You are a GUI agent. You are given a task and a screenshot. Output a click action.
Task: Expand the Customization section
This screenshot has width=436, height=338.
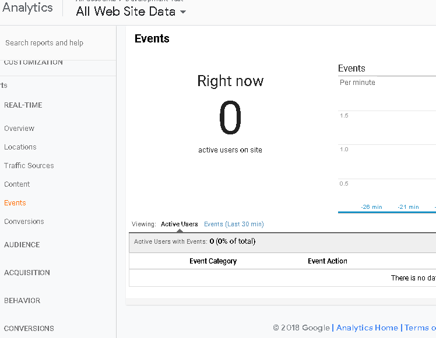click(33, 62)
